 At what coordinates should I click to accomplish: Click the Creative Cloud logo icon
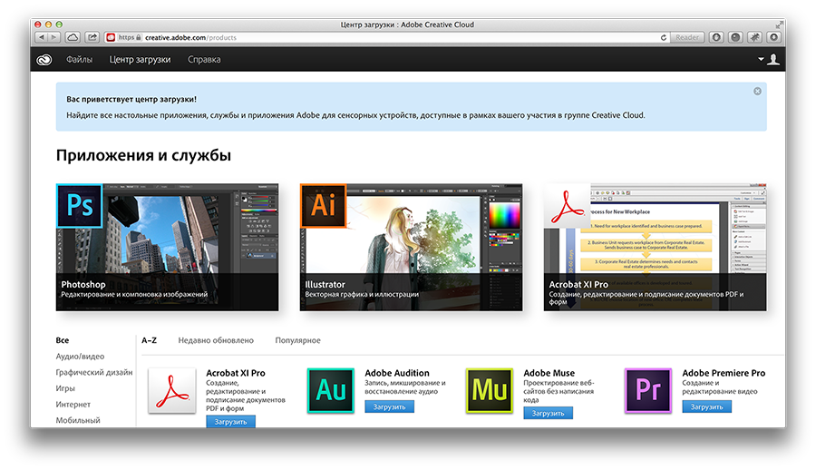point(44,60)
